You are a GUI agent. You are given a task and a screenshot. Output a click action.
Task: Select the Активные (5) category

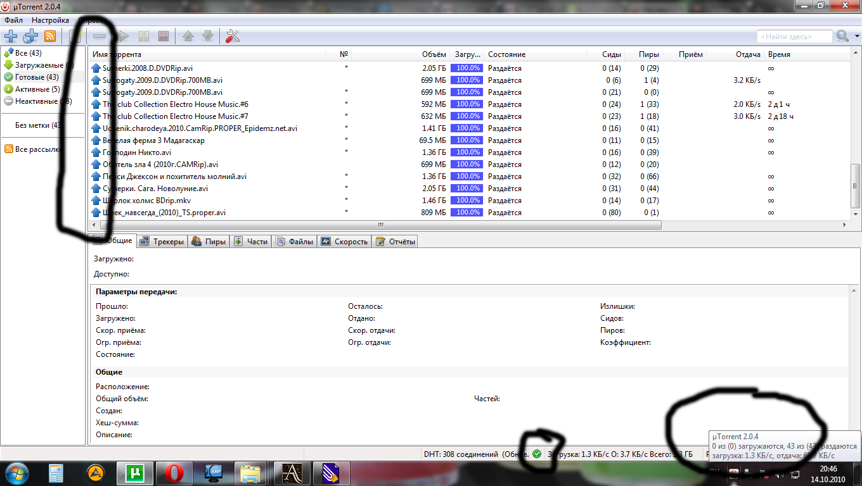point(32,89)
